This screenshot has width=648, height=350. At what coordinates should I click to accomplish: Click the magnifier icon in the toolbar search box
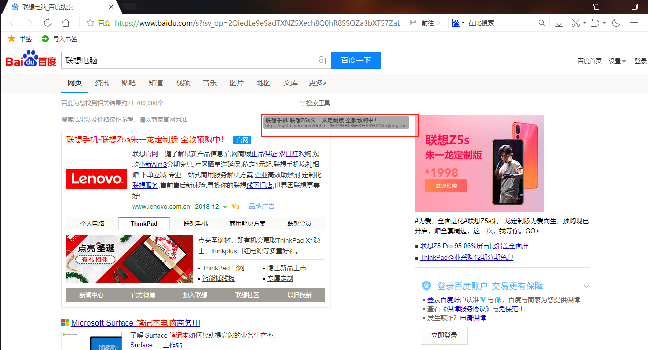[542, 23]
